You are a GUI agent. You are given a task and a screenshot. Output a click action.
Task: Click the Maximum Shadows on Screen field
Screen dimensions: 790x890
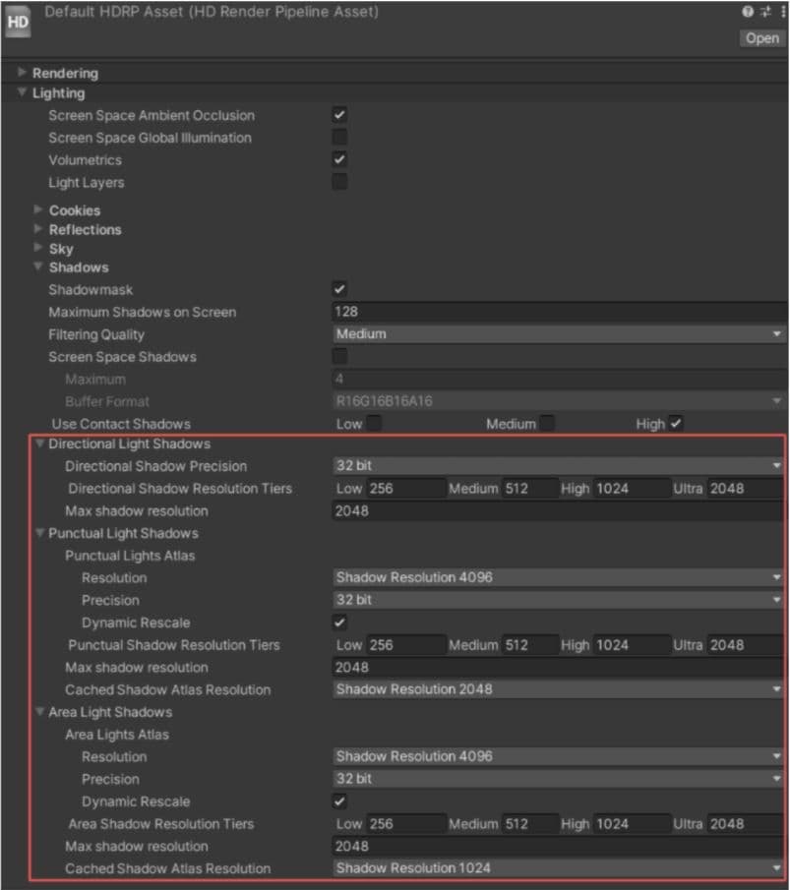point(560,312)
